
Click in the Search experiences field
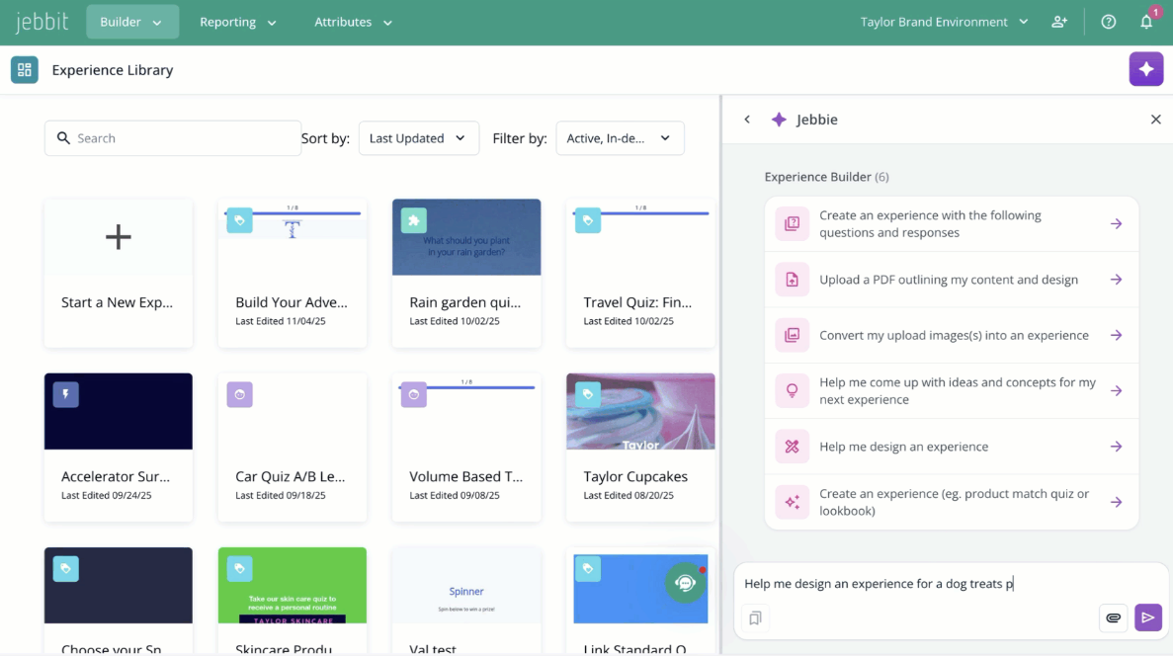[x=173, y=138]
